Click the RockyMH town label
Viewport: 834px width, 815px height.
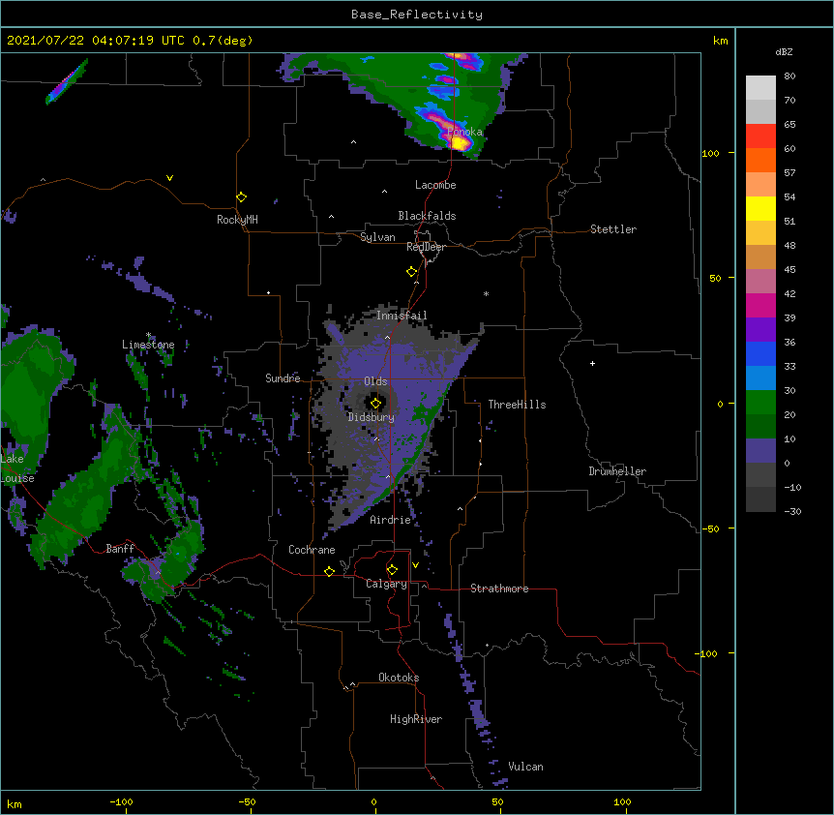coord(237,220)
